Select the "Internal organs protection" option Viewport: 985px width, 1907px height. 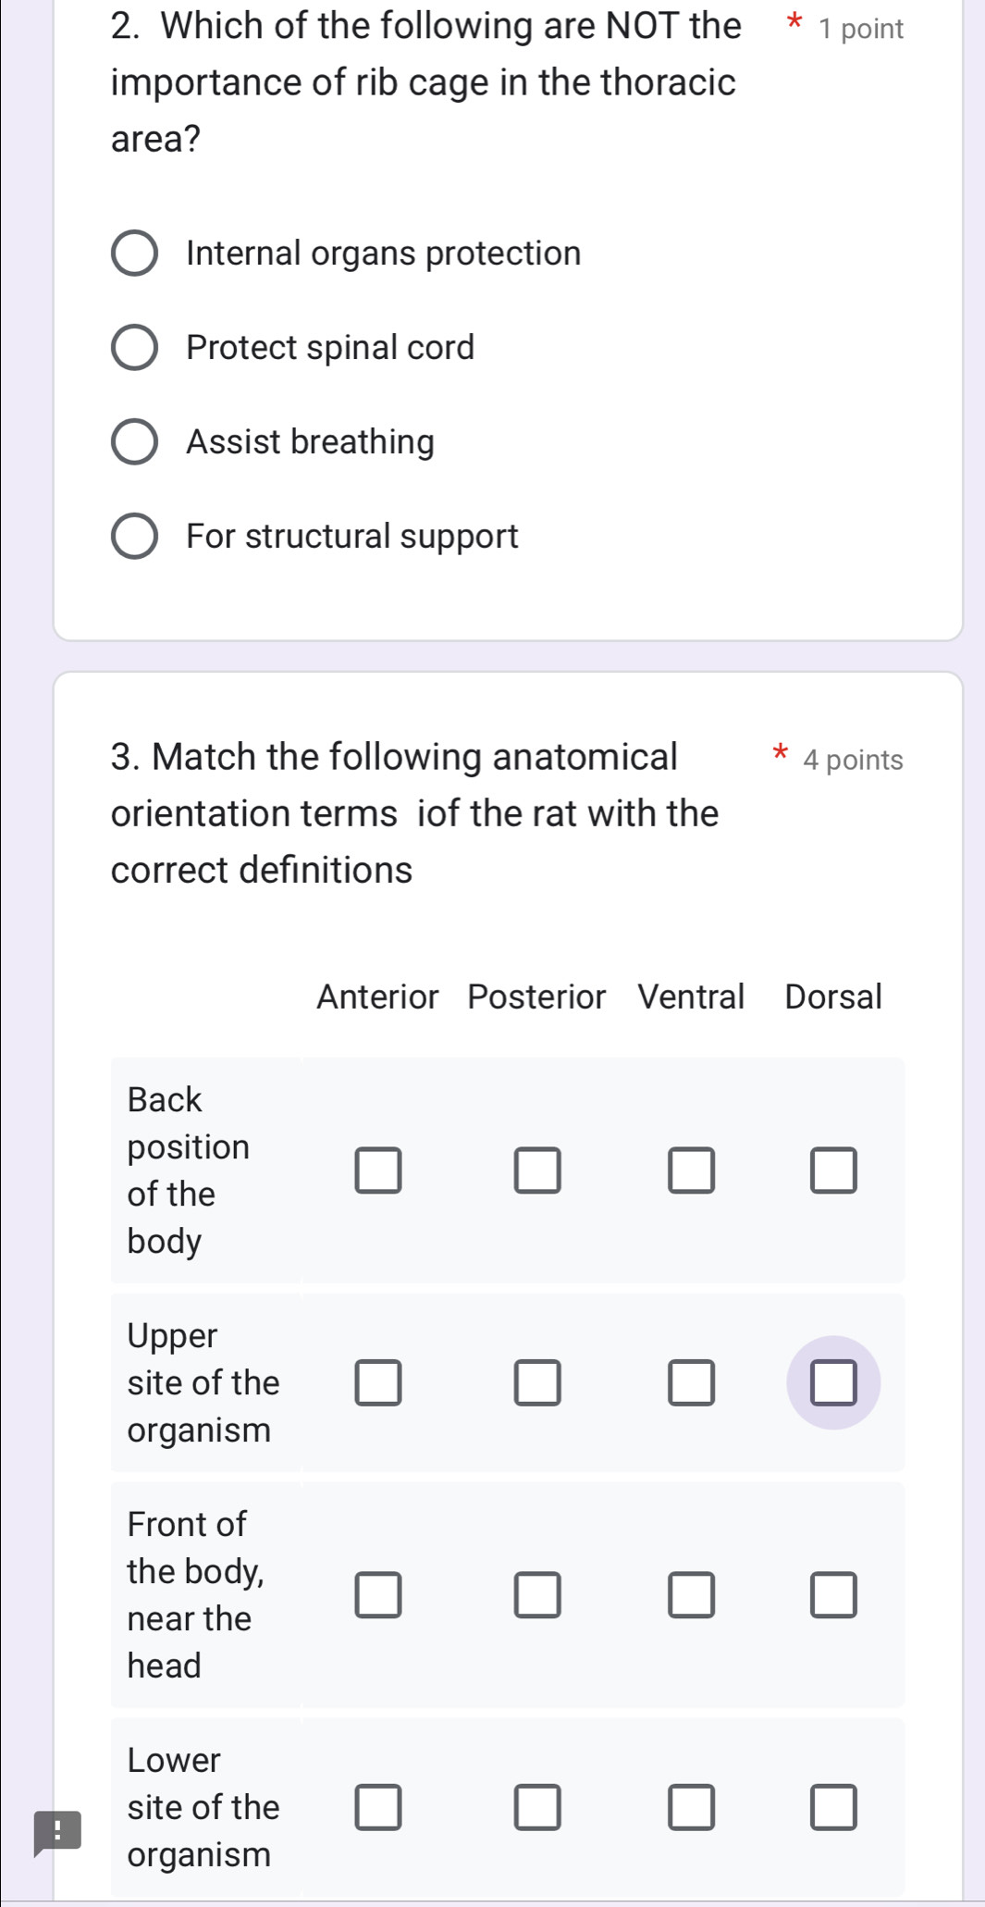(135, 254)
